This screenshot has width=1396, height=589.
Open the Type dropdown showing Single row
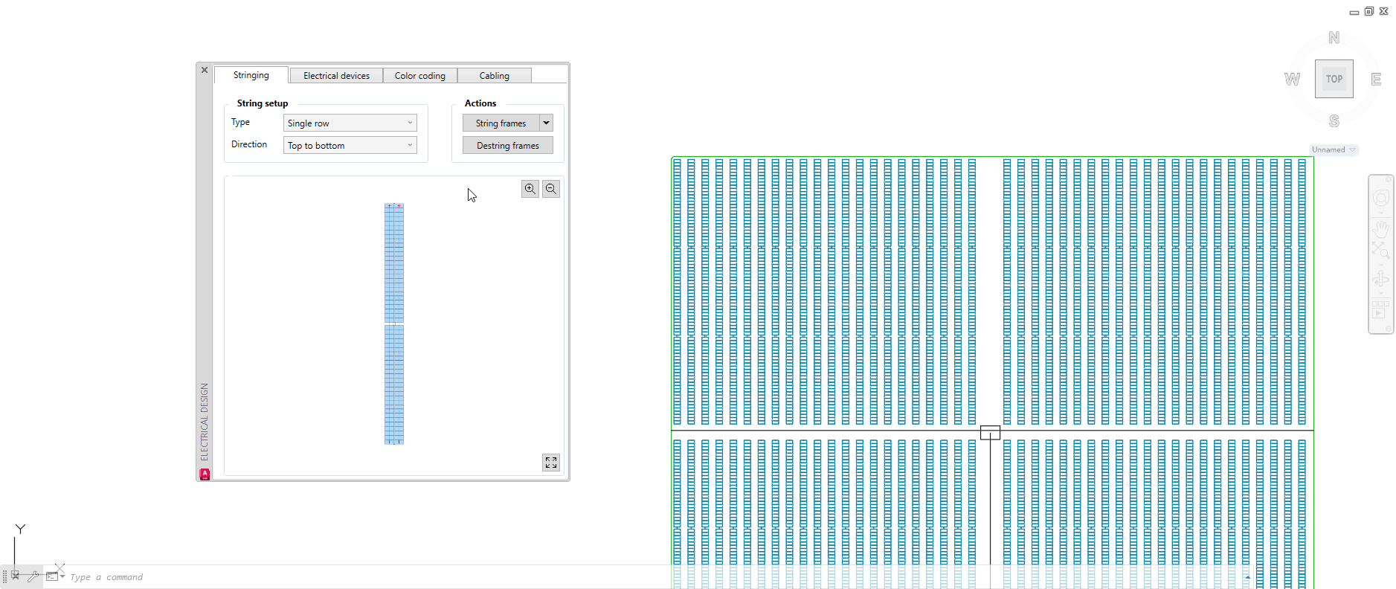point(350,123)
